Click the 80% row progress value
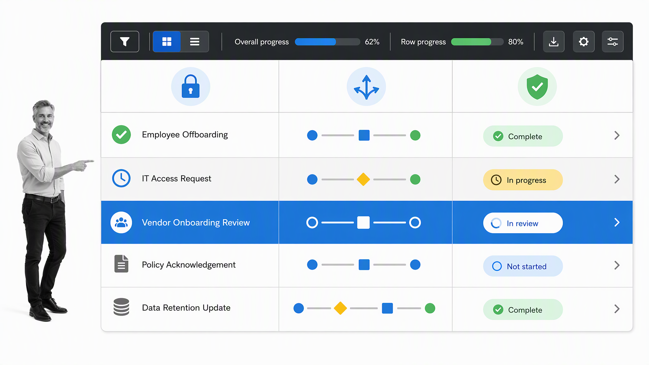 tap(516, 42)
